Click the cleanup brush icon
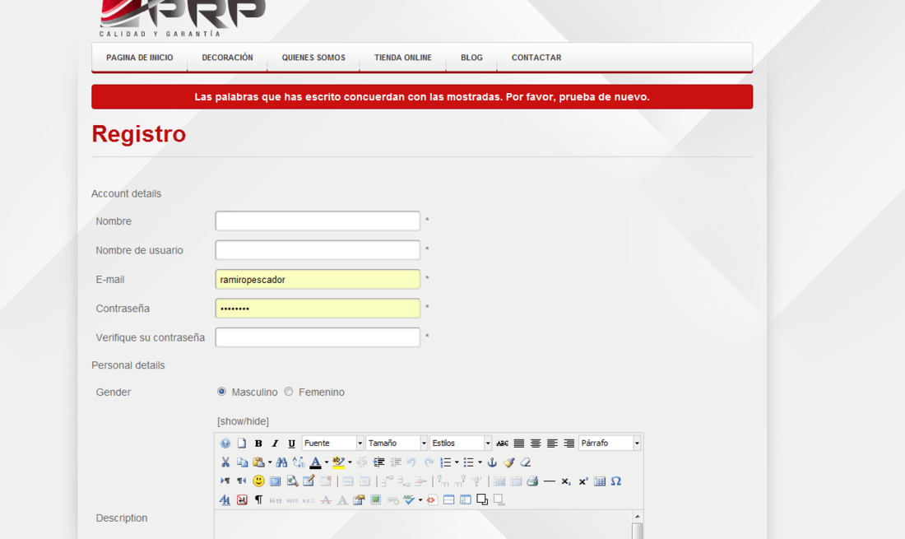 coord(508,462)
